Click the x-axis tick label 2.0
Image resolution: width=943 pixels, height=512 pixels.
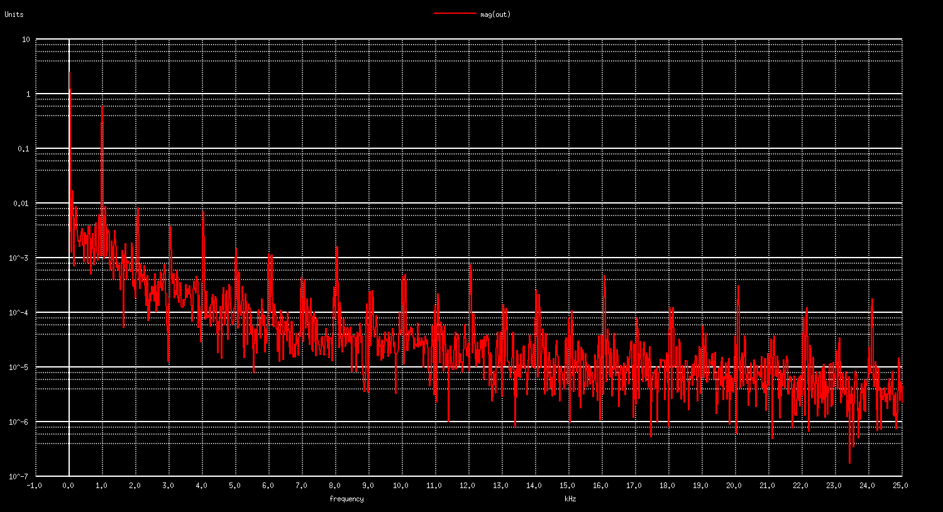[135, 486]
